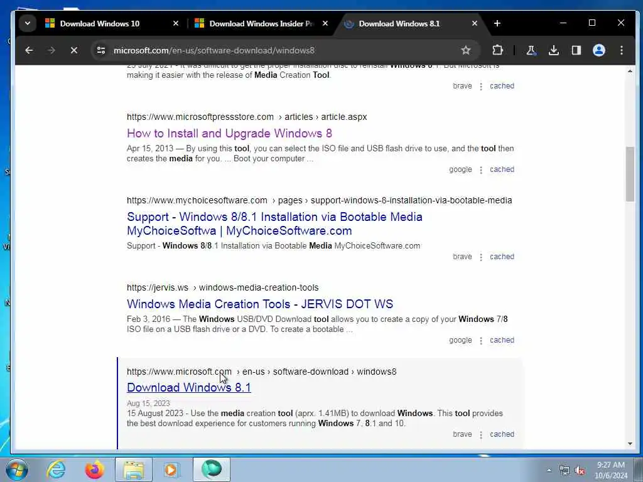The width and height of the screenshot is (643, 482).
Task: Switch to Download Windows Insider Preview tab
Action: pos(261,24)
